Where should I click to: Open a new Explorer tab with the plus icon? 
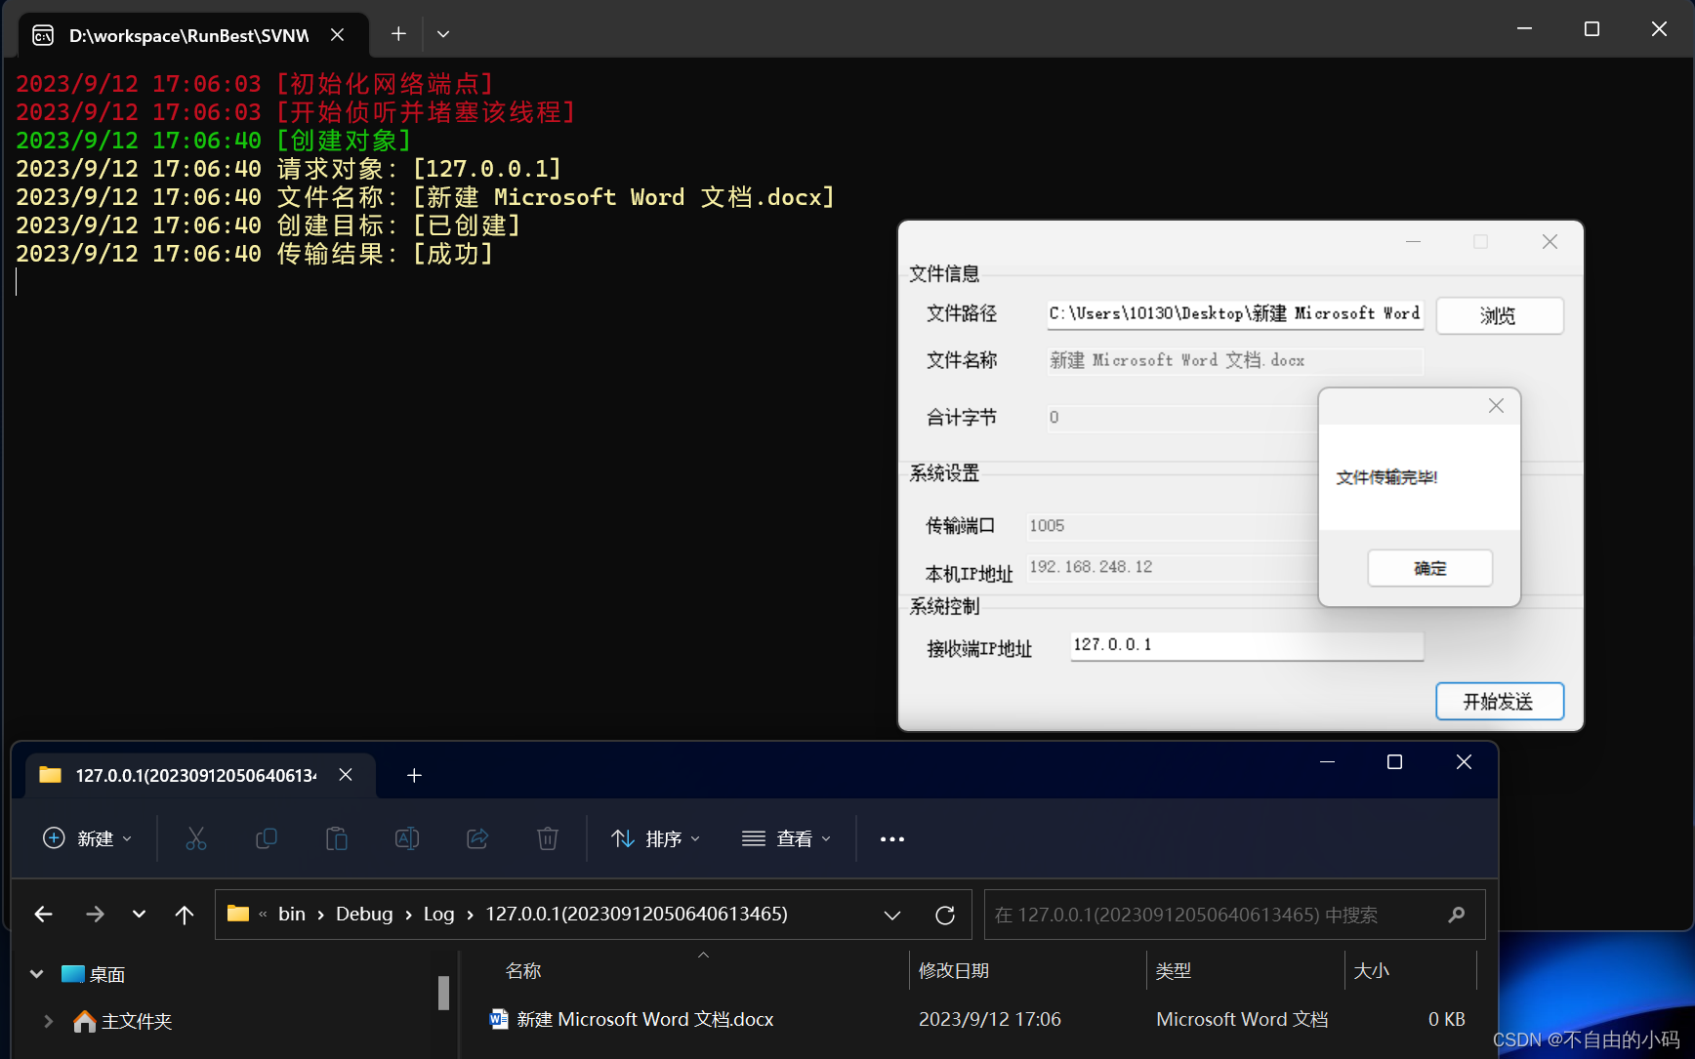pos(414,775)
